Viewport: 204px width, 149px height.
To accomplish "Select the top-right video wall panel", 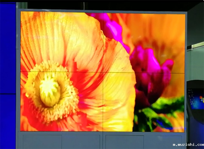I will [144, 42].
